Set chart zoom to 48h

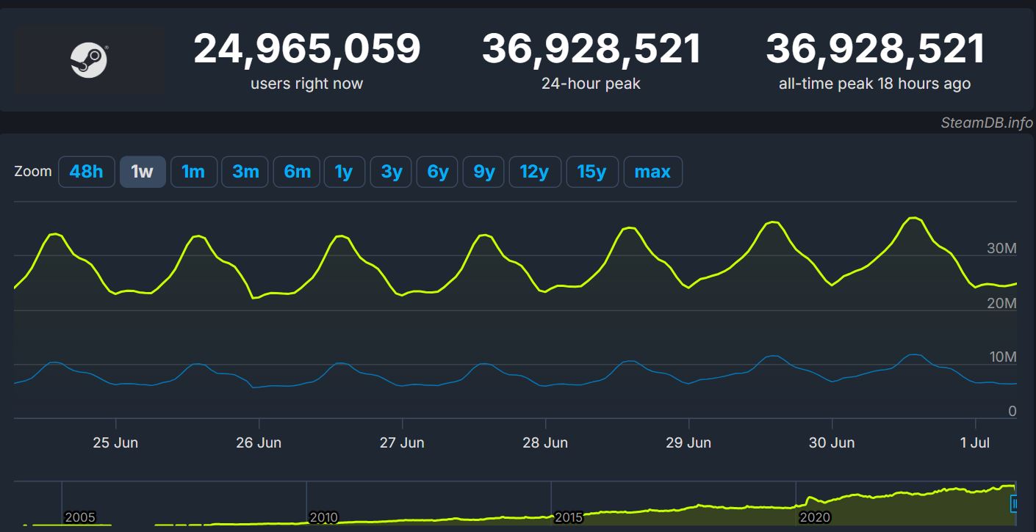[87, 172]
